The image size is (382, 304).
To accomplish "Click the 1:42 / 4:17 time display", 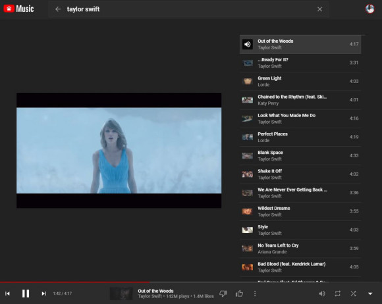I will tap(63, 293).
